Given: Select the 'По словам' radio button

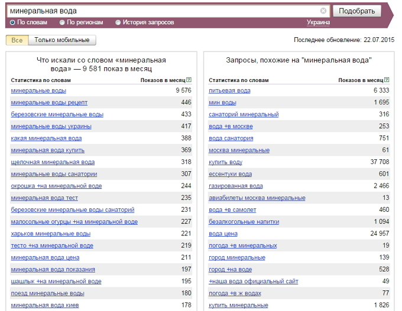Looking at the screenshot, I should tap(12, 22).
